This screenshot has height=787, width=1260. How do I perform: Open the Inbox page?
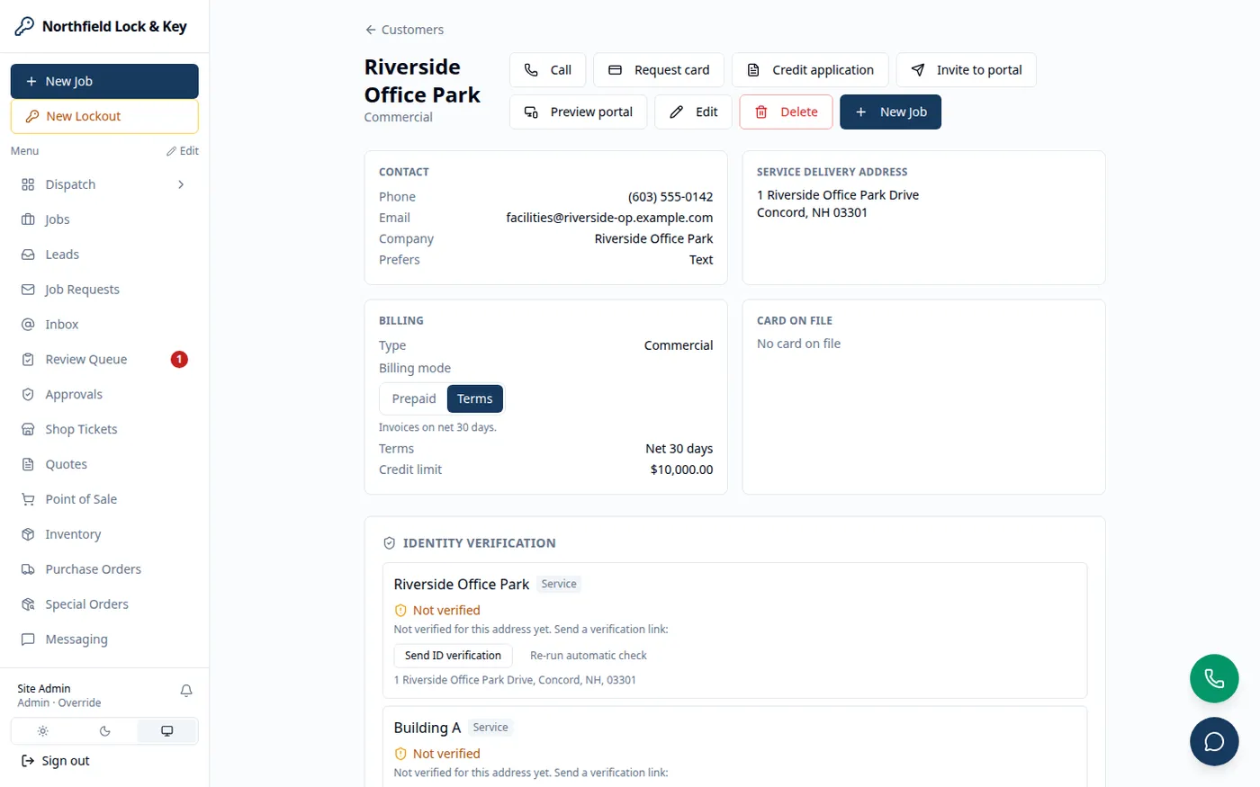click(x=104, y=325)
